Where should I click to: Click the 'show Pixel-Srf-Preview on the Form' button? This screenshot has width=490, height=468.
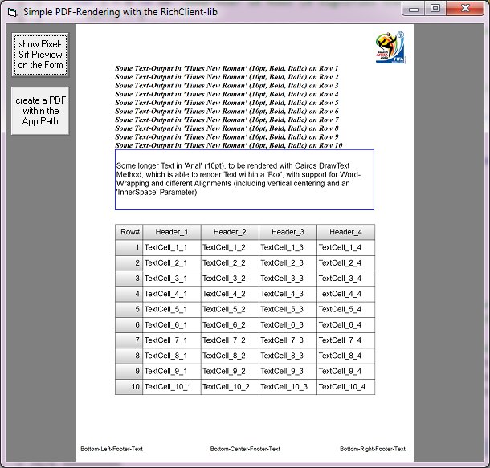coord(39,55)
